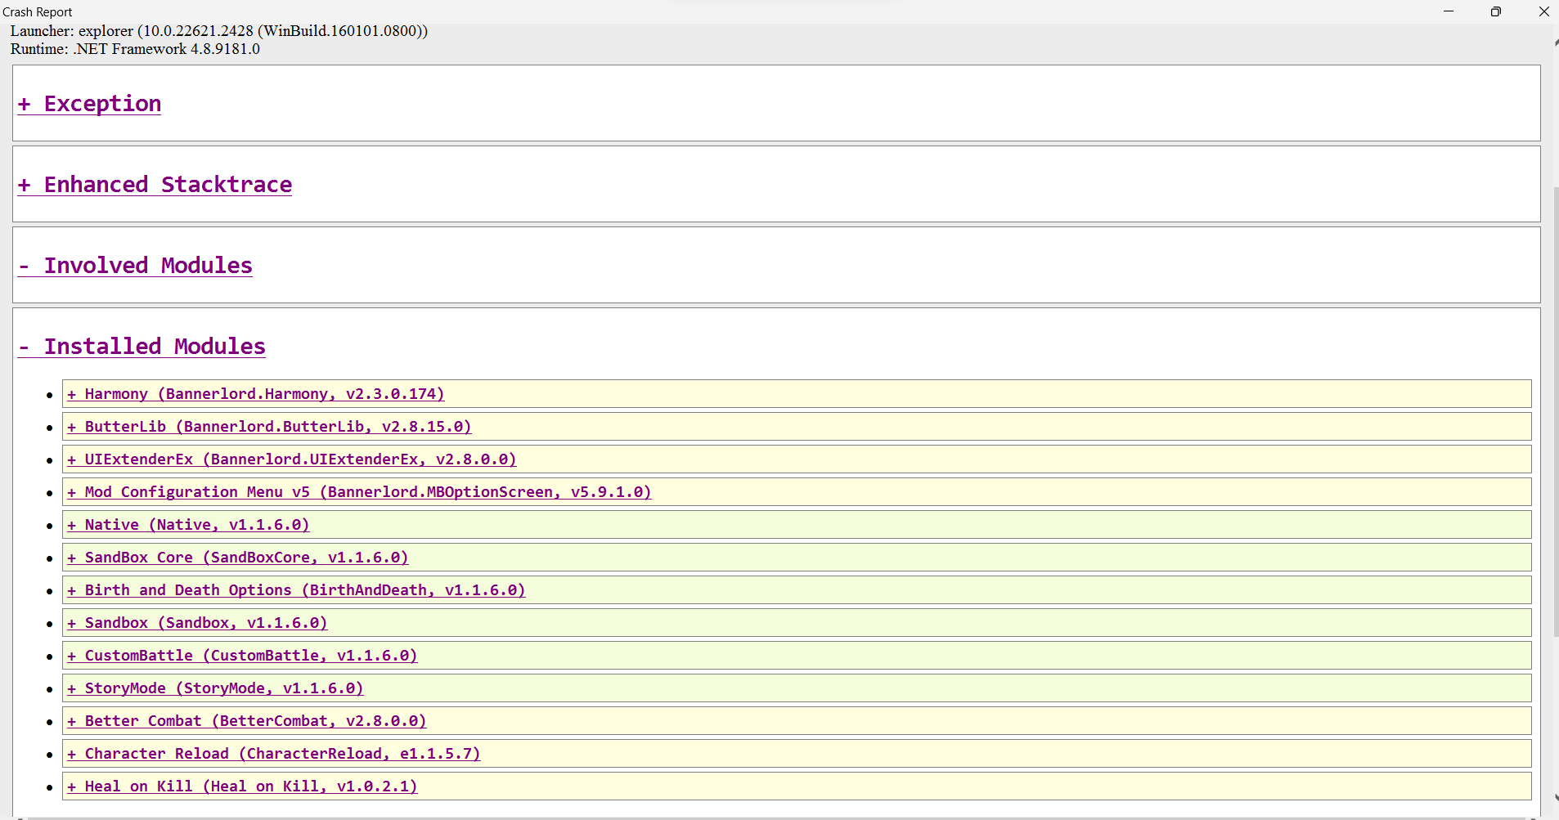
Task: Expand the Native v1.1.6.0 module entry
Action: point(188,525)
